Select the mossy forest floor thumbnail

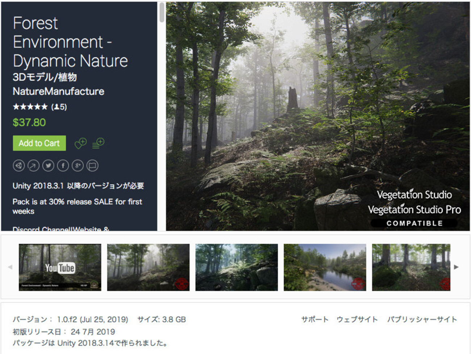pos(411,267)
